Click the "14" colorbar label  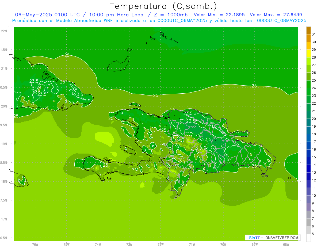[314, 165]
